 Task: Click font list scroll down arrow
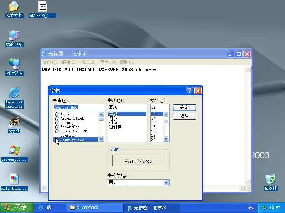tap(102, 139)
